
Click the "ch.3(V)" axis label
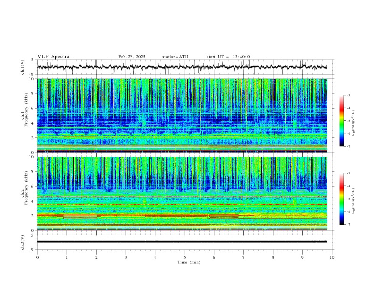[23, 242]
